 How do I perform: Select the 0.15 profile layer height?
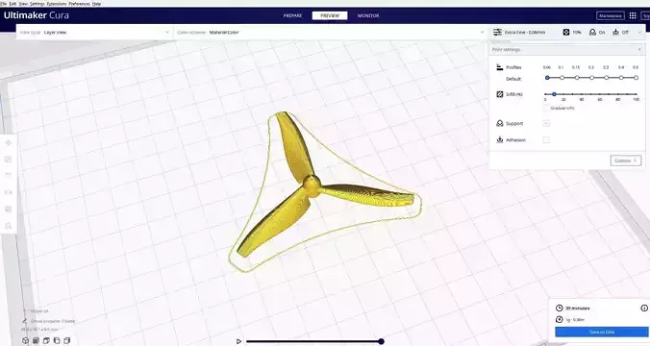click(577, 78)
